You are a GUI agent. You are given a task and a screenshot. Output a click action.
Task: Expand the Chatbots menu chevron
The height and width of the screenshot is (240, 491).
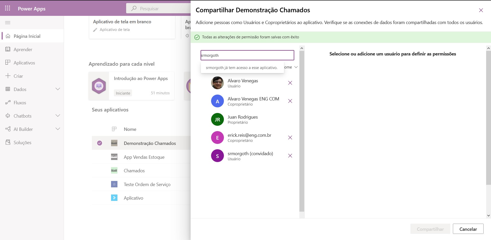click(x=58, y=116)
